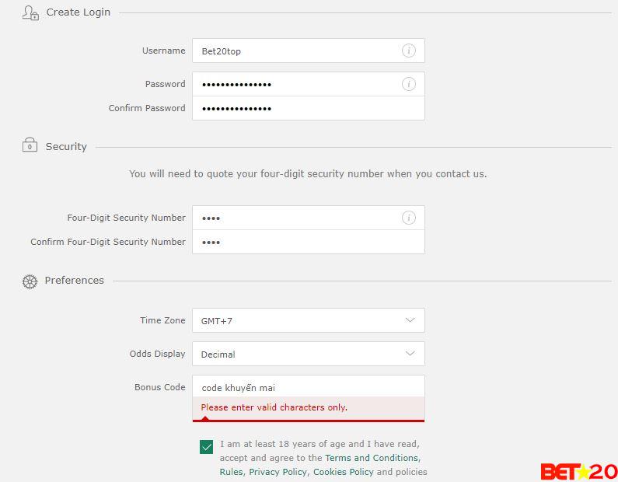Open the Time Zone dropdown
The width and height of the screenshot is (618, 482).
(x=308, y=320)
